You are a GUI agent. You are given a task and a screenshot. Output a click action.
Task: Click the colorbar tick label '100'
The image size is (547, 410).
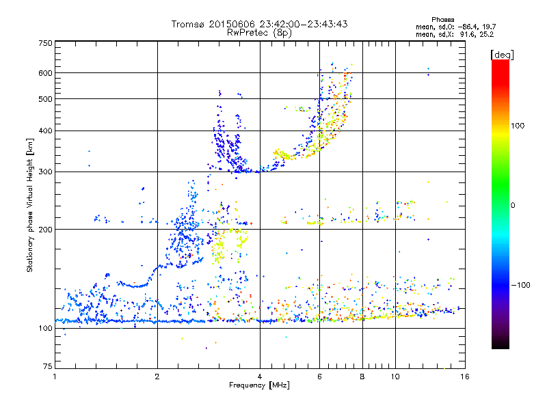pyautogui.click(x=518, y=126)
